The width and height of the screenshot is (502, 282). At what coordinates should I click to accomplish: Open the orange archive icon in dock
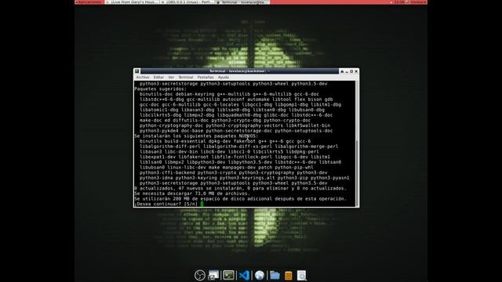coord(288,275)
